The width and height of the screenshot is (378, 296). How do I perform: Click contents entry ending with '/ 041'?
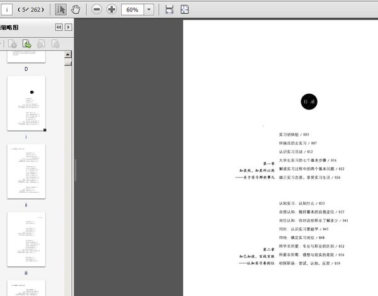coord(314,220)
